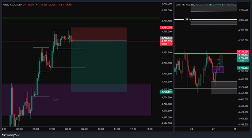Click the 4,670.000 value on the 1h price axis
Viewport: 252px width, 138px height.
[243, 87]
